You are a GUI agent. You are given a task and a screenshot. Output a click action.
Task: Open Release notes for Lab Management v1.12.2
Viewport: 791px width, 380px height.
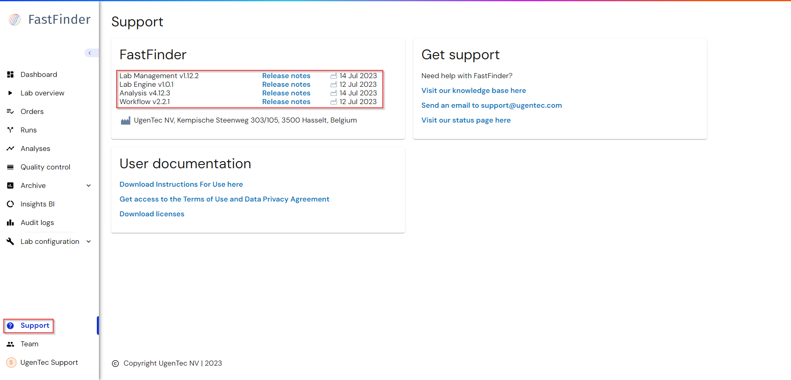point(286,76)
